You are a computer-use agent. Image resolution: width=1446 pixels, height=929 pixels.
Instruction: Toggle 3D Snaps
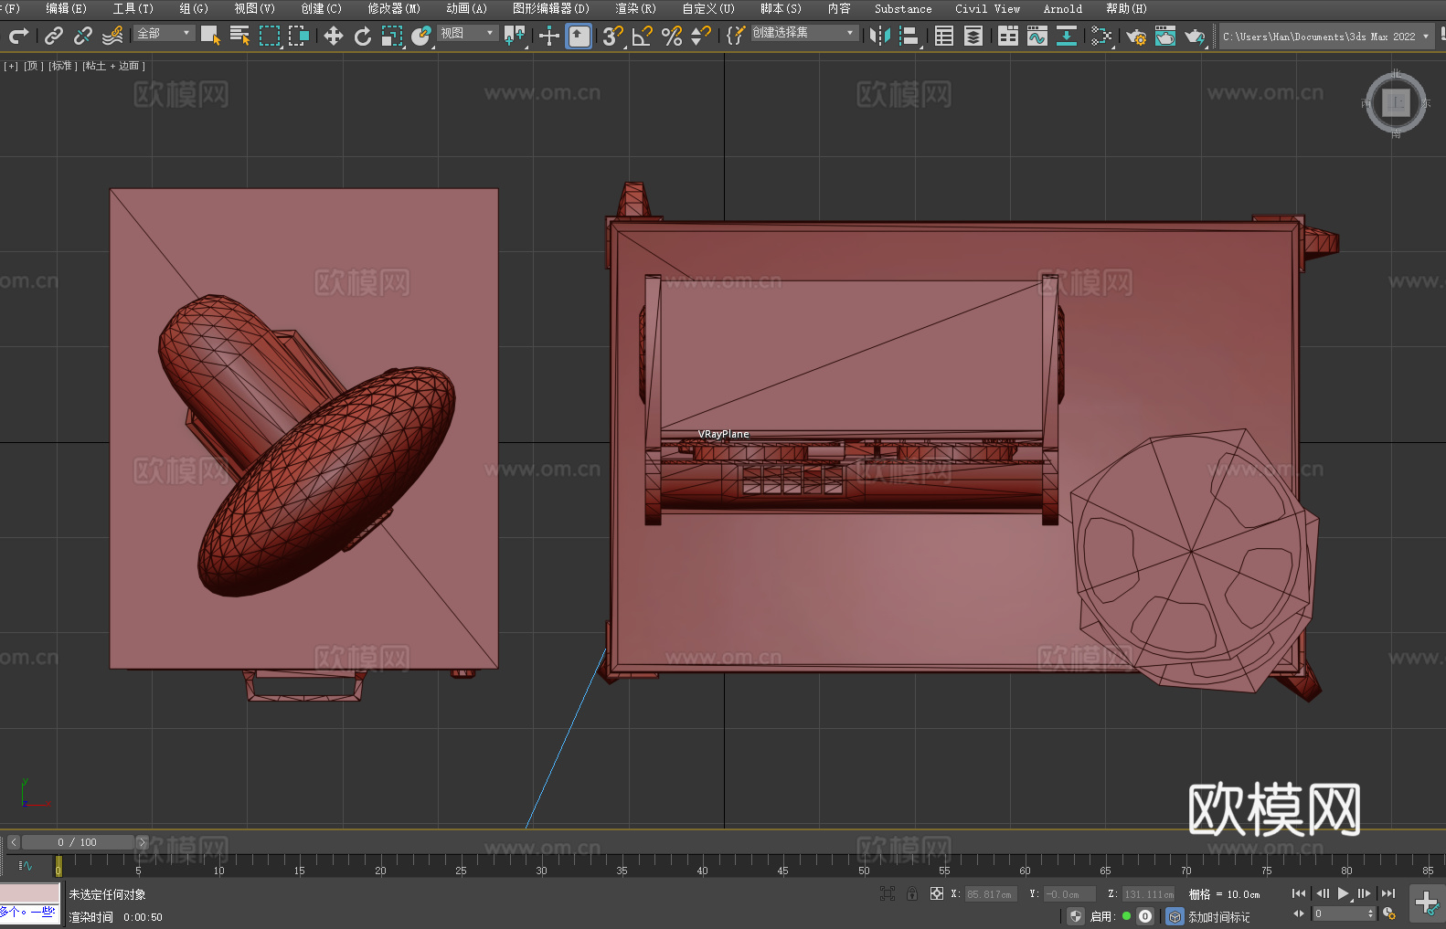[613, 36]
